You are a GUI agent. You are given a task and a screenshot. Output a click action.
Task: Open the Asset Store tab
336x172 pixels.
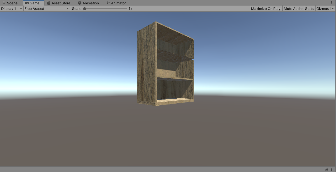(60, 3)
